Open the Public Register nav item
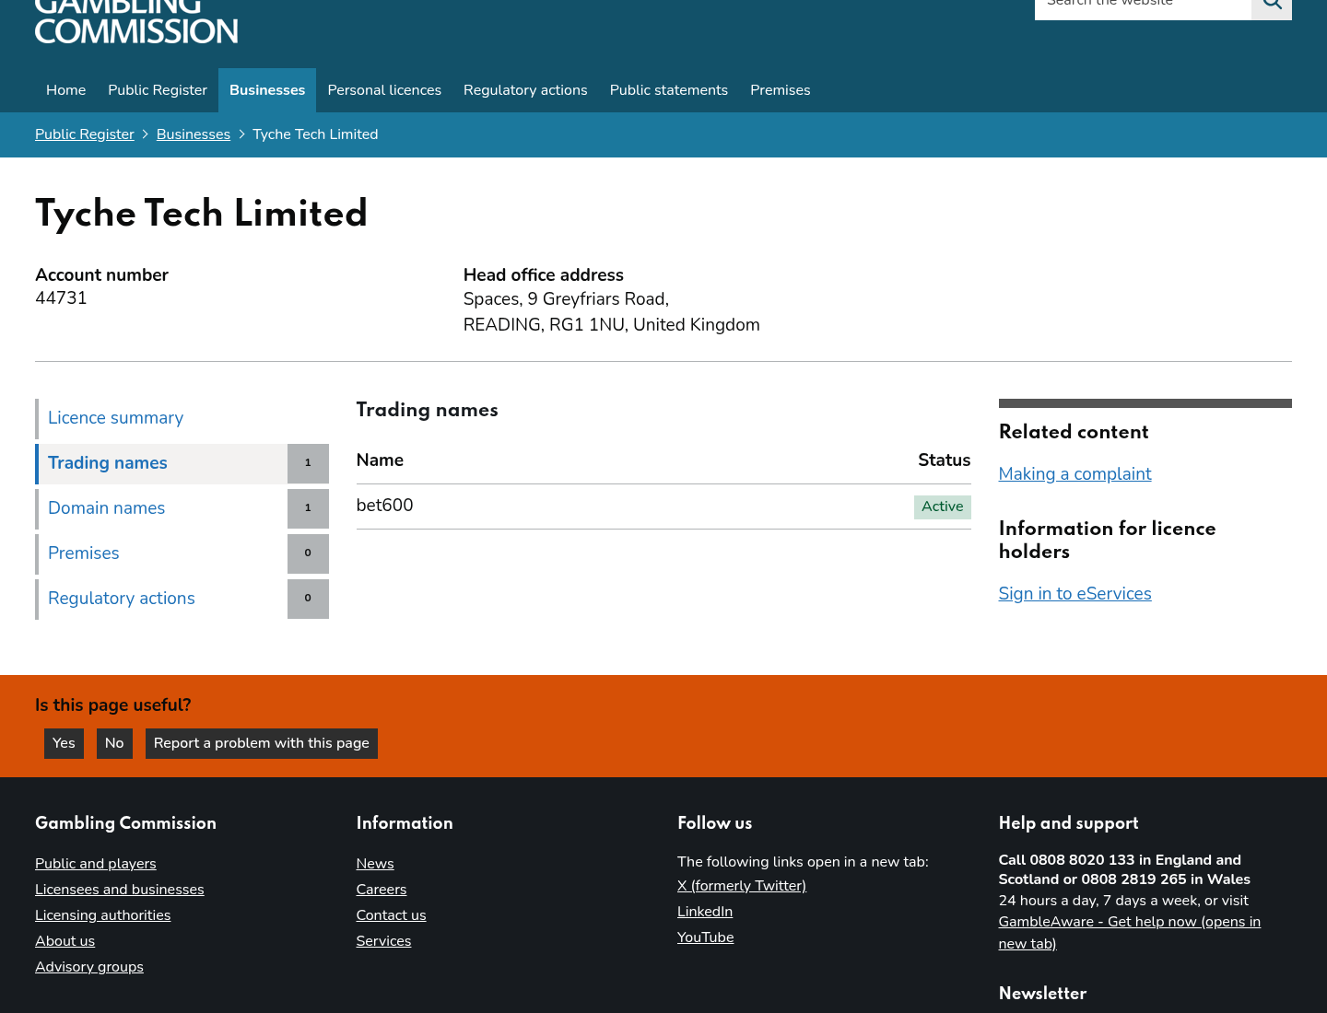1327x1013 pixels. point(158,90)
